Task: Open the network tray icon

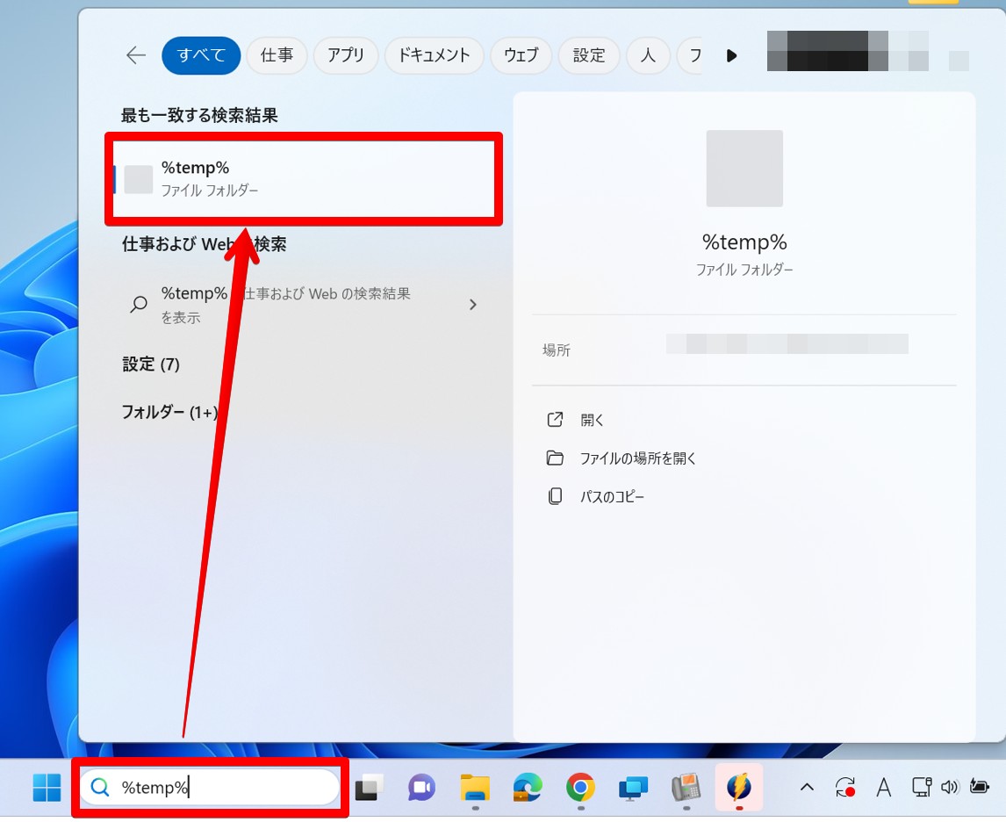Action: (x=922, y=788)
